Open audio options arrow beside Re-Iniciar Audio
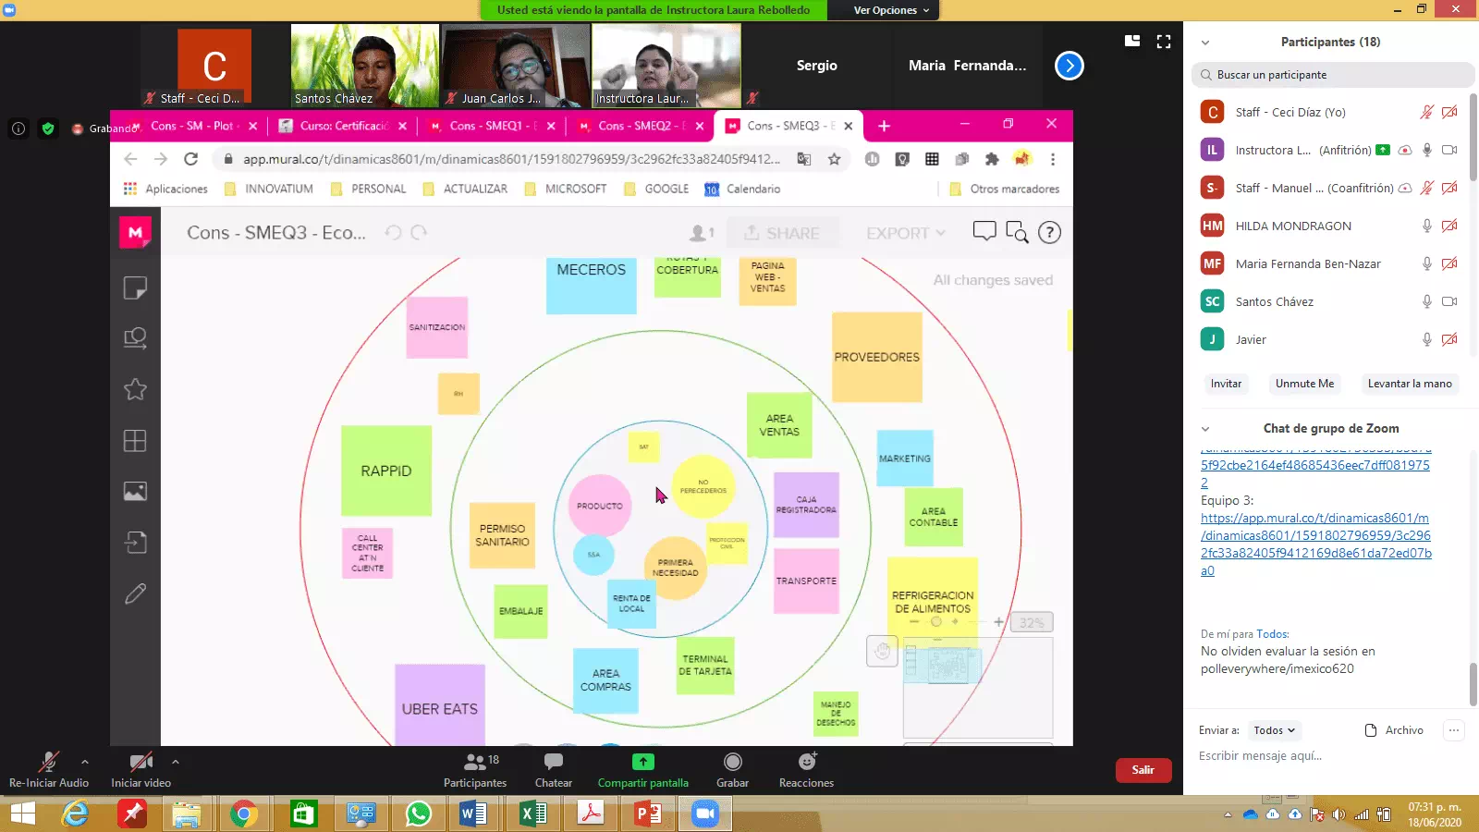This screenshot has width=1479, height=832. [x=85, y=762]
